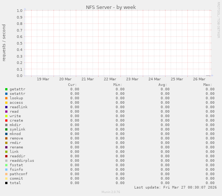Click the total Max value 0.00
Image resolution: width=222 pixels, height=196 pixels.
[x=210, y=183]
